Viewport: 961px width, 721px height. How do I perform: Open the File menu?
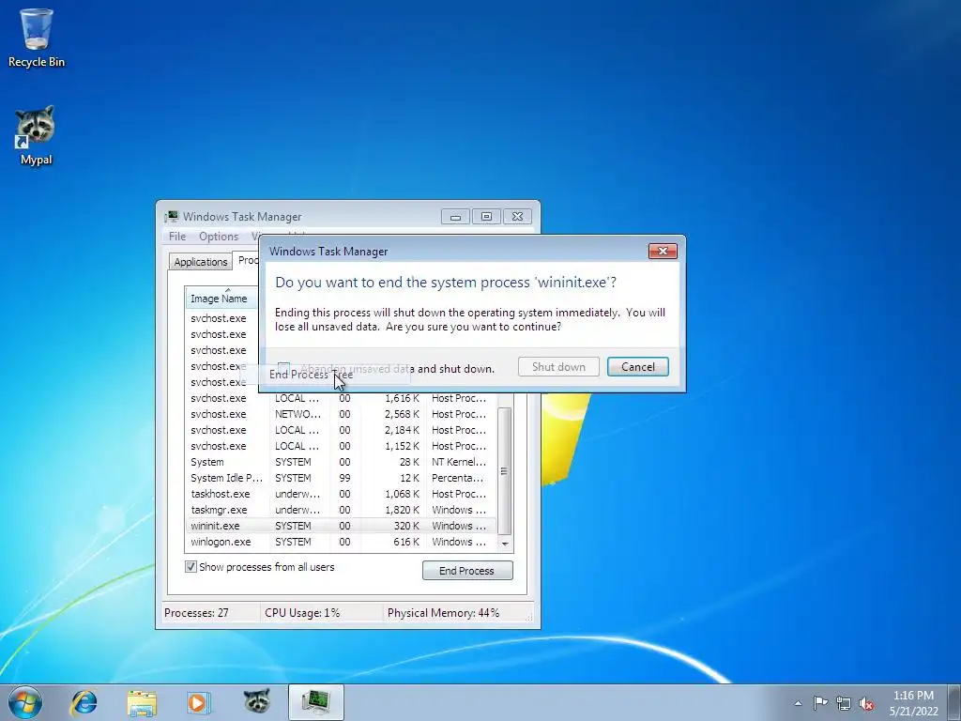pyautogui.click(x=177, y=236)
